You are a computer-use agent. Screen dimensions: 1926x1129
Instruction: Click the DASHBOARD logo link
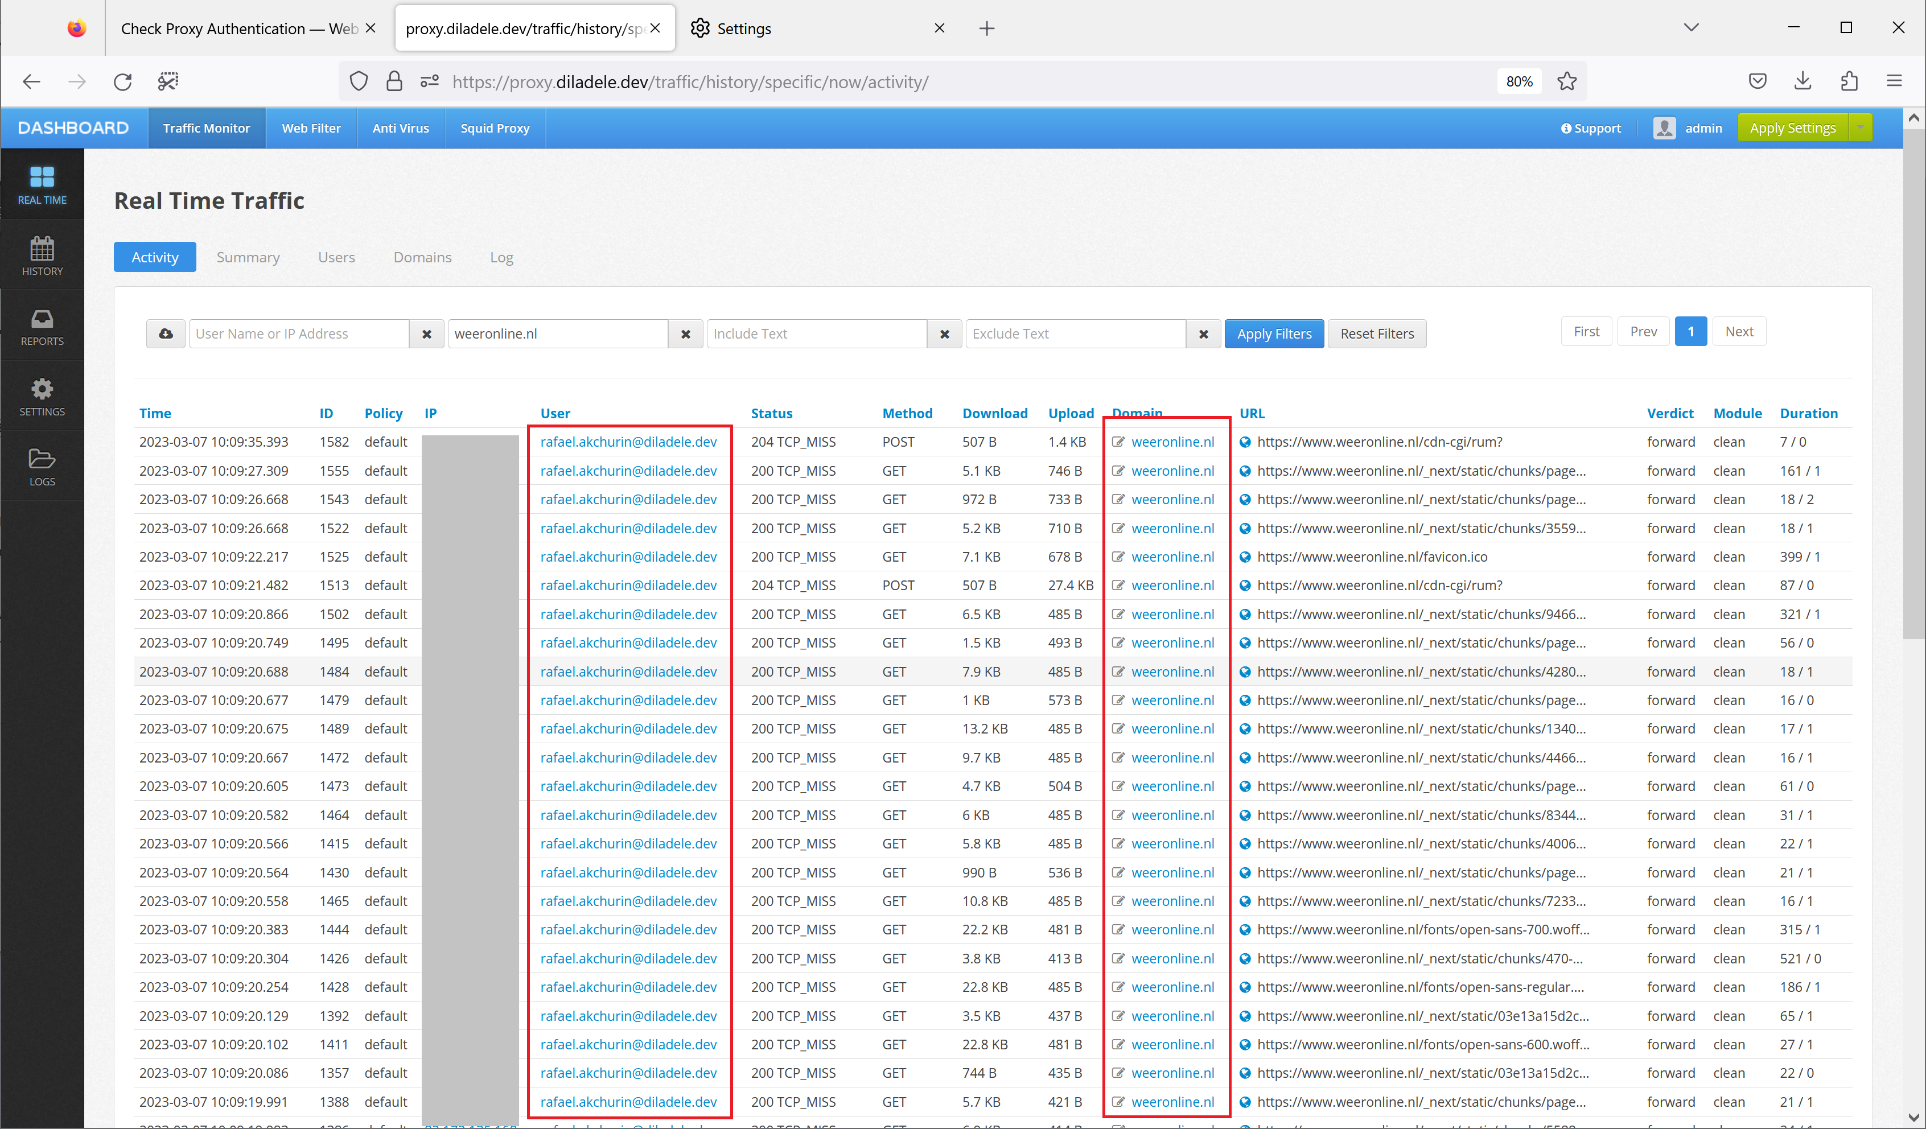pos(73,127)
